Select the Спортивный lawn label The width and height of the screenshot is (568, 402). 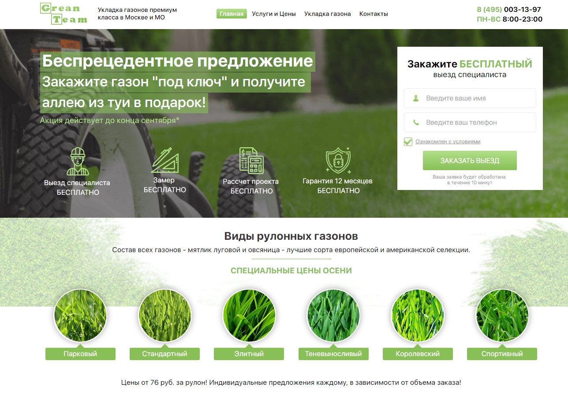pos(502,354)
